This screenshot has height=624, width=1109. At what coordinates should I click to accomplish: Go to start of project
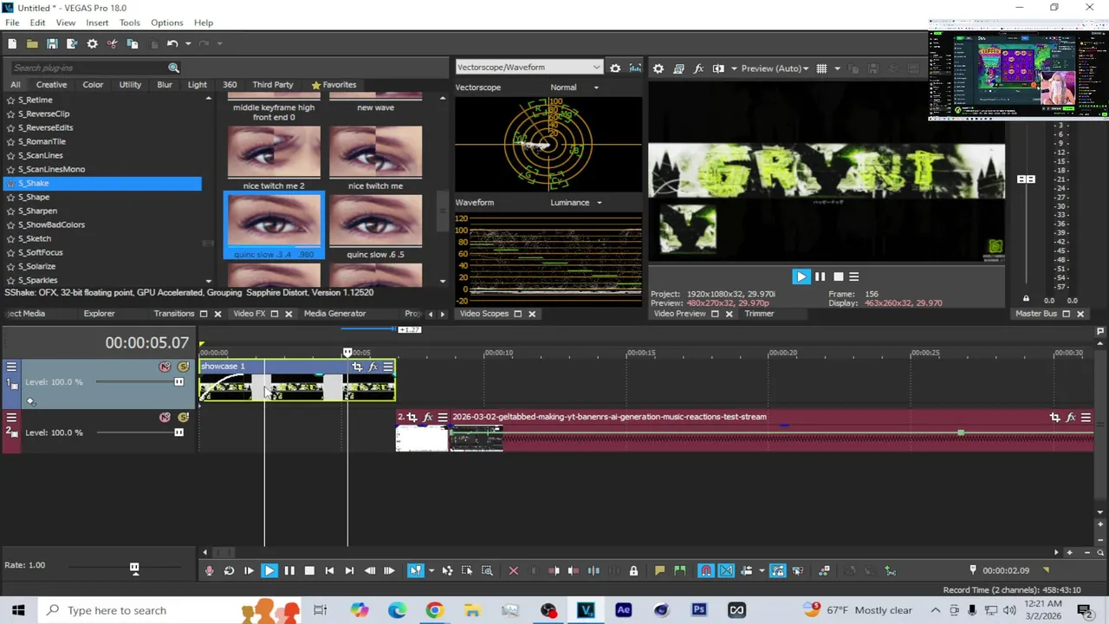[x=329, y=570]
